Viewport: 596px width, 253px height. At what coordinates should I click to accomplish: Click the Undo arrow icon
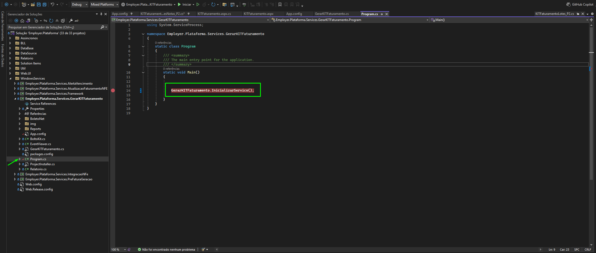[x=53, y=5]
